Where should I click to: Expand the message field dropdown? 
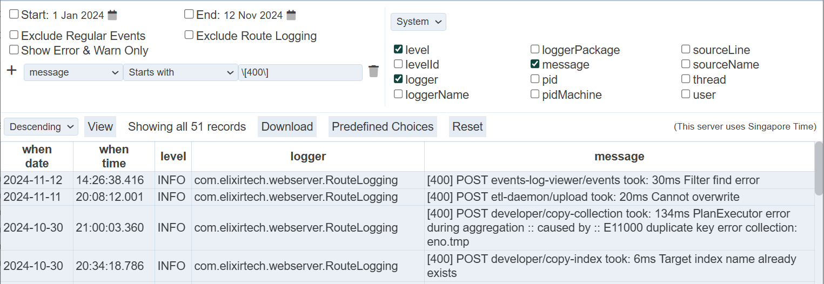tap(73, 72)
